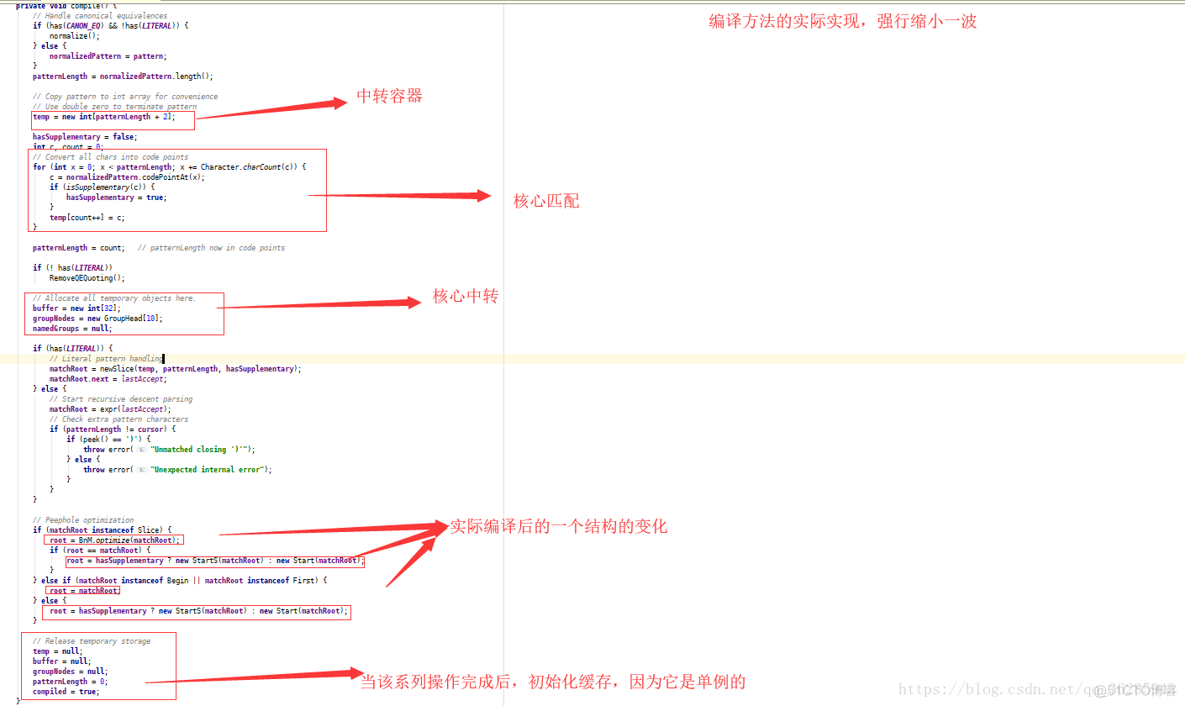1185x706 pixels.
Task: Click comment "// Copy pattern to int array for convenience"
Action: pos(125,97)
